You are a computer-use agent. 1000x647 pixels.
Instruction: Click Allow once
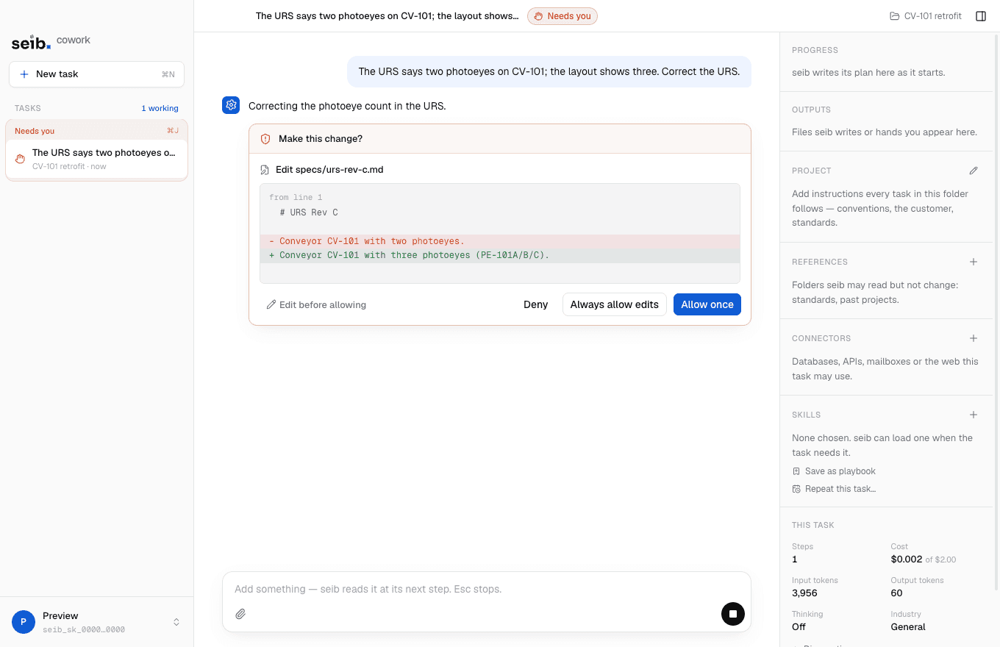point(707,304)
